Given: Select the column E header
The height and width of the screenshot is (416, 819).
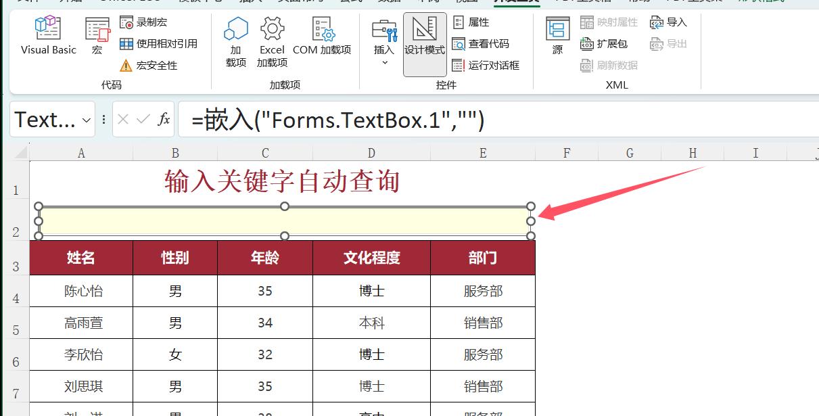Looking at the screenshot, I should 483,153.
